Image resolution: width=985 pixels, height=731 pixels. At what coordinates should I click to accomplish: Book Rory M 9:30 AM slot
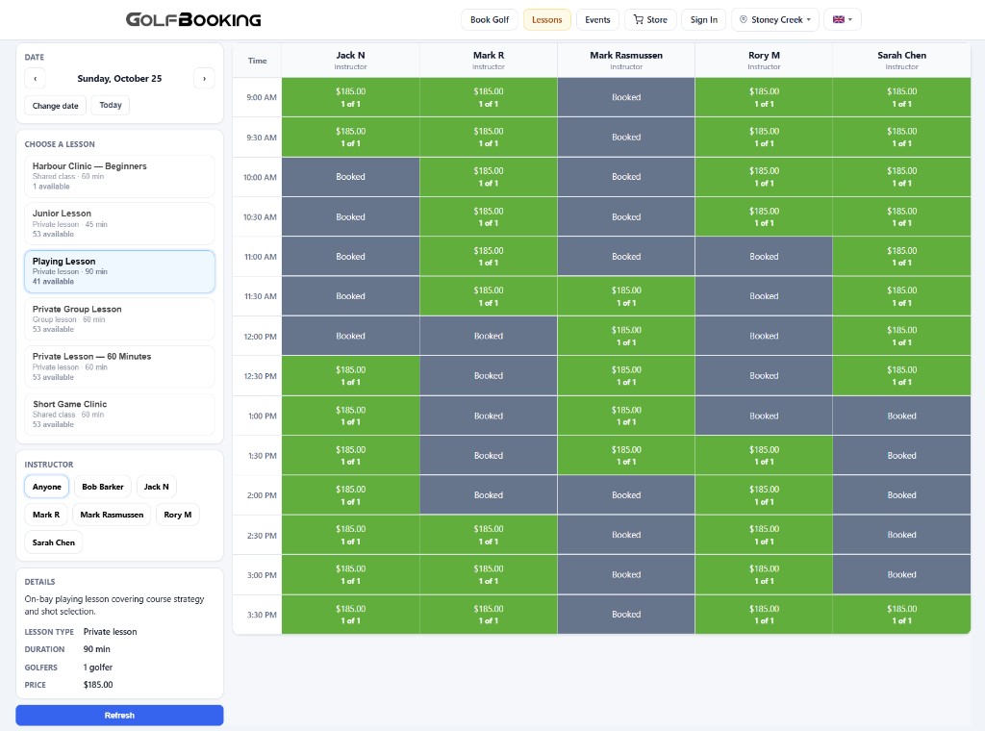pyautogui.click(x=764, y=137)
